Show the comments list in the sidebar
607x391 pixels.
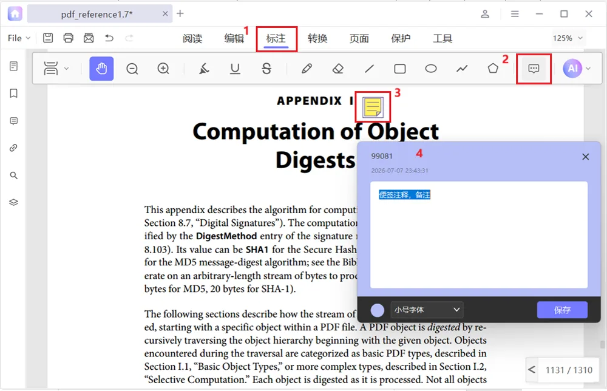pos(13,121)
